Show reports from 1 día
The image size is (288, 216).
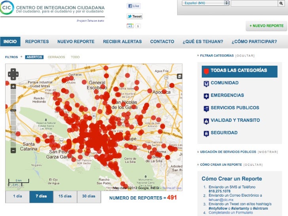[17, 197]
